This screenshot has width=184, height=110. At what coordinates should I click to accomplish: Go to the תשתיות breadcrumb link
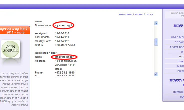pyautogui.click(x=139, y=14)
